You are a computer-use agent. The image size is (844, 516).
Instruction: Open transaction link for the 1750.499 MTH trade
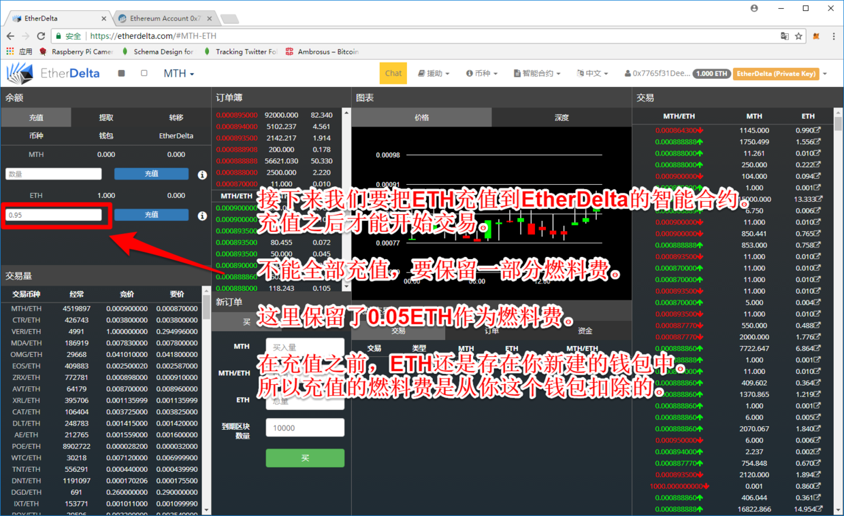817,141
